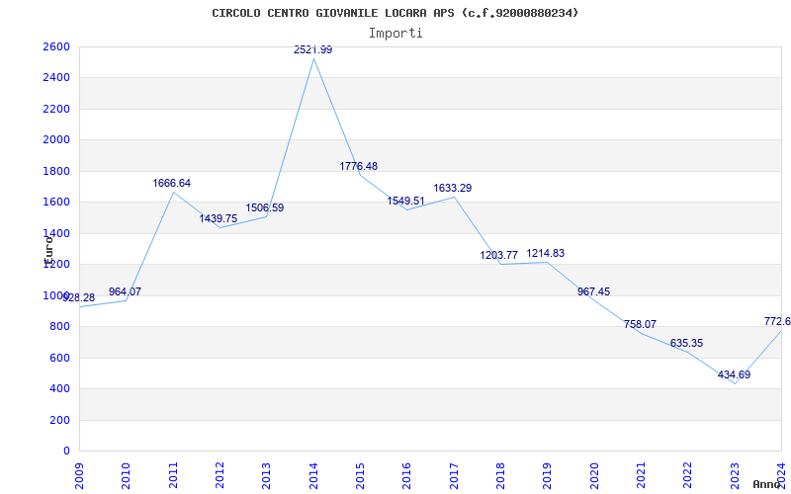Select the 967.45 data label
The height and width of the screenshot is (494, 791).
(594, 291)
